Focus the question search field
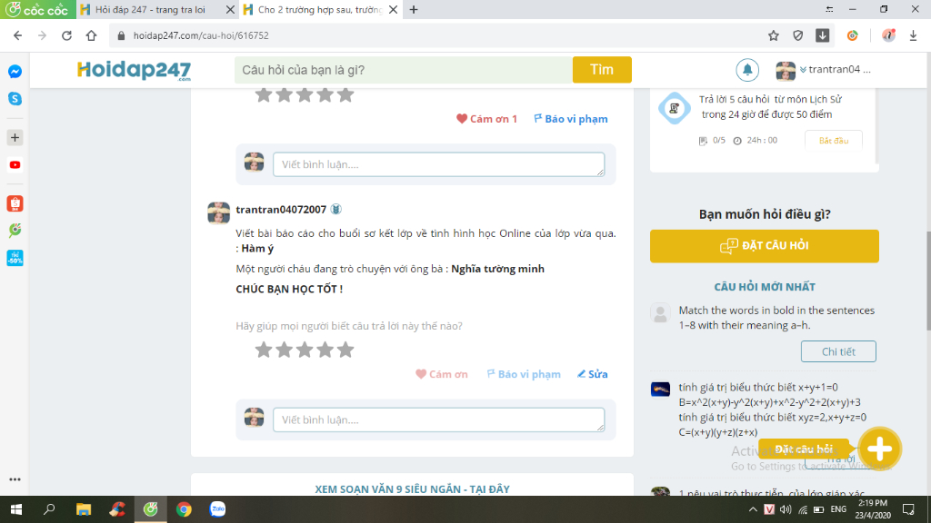Screen dimensions: 931x523 tap(404, 70)
